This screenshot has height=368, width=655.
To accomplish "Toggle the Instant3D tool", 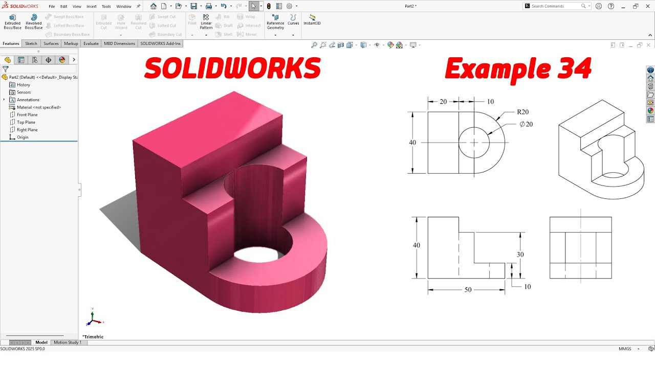I will (312, 19).
